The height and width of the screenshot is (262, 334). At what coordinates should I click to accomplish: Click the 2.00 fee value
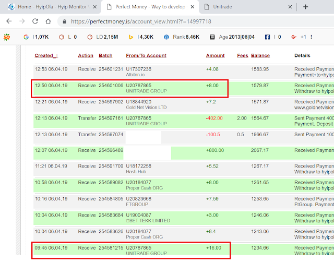242,118
